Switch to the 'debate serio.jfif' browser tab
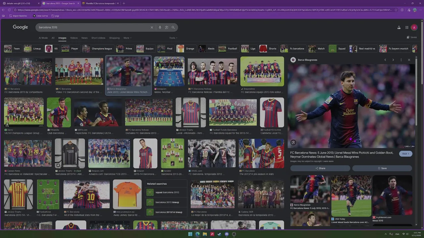The image size is (424, 238). pyautogui.click(x=20, y=3)
